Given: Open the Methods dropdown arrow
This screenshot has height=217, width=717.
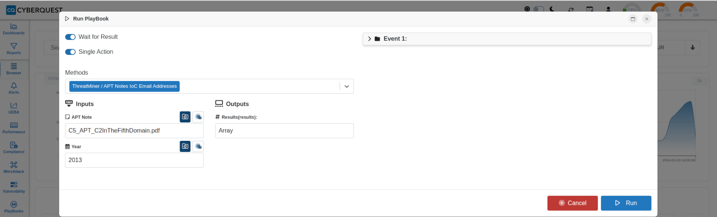Looking at the screenshot, I should (347, 86).
